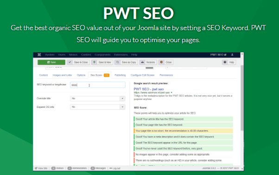This screenshot has height=175, width=279.
Task: Click 'never used this SEO keyword before' message
Action: pyautogui.click(x=183, y=149)
